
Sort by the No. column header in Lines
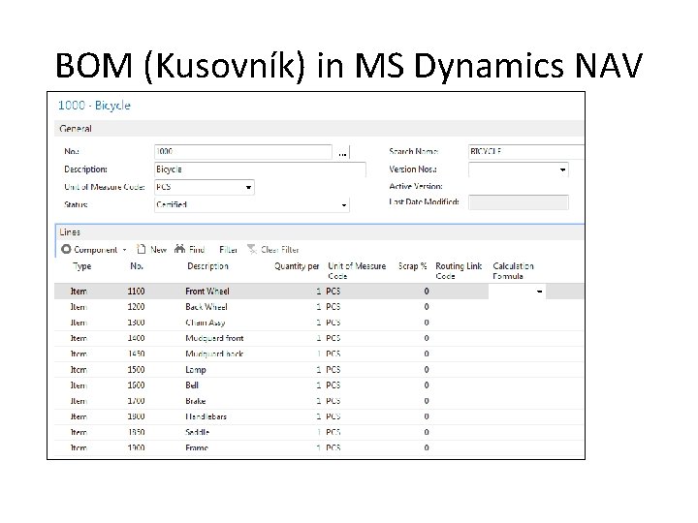tap(137, 266)
